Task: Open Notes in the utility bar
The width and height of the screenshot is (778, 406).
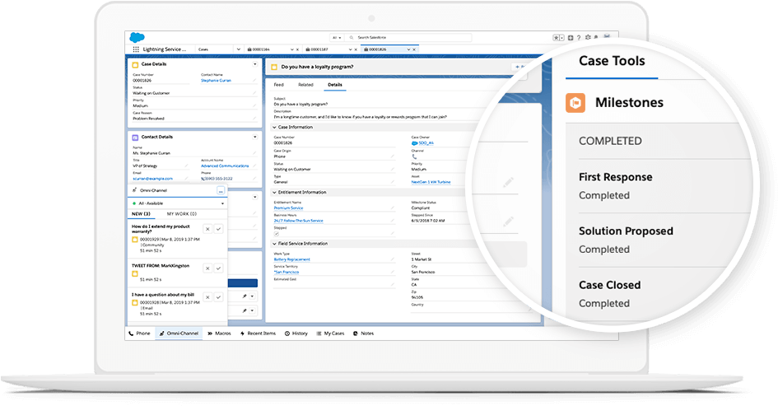Action: click(364, 334)
